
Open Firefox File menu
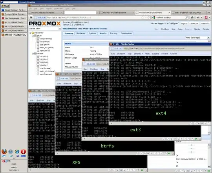coord(30,9)
